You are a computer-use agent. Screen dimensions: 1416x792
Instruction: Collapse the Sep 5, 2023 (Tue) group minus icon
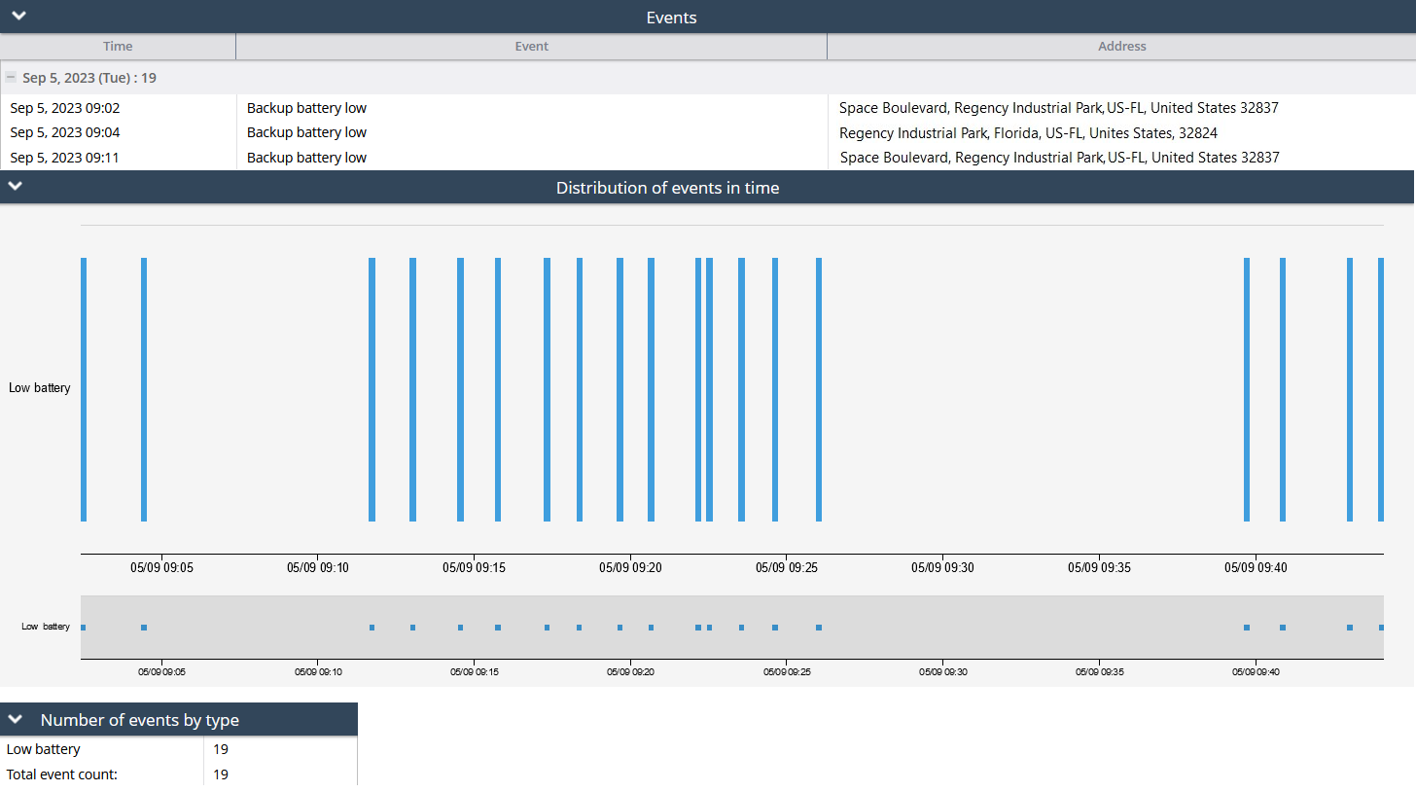pyautogui.click(x=10, y=77)
